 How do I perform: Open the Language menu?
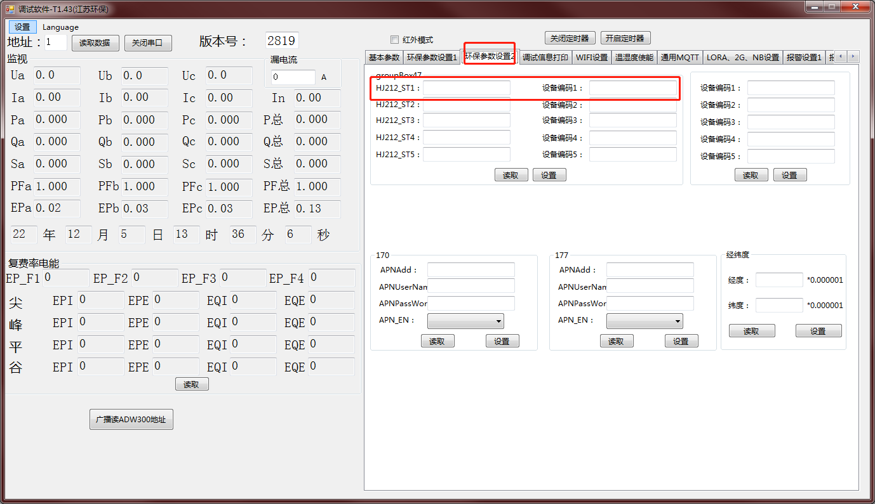coord(60,27)
